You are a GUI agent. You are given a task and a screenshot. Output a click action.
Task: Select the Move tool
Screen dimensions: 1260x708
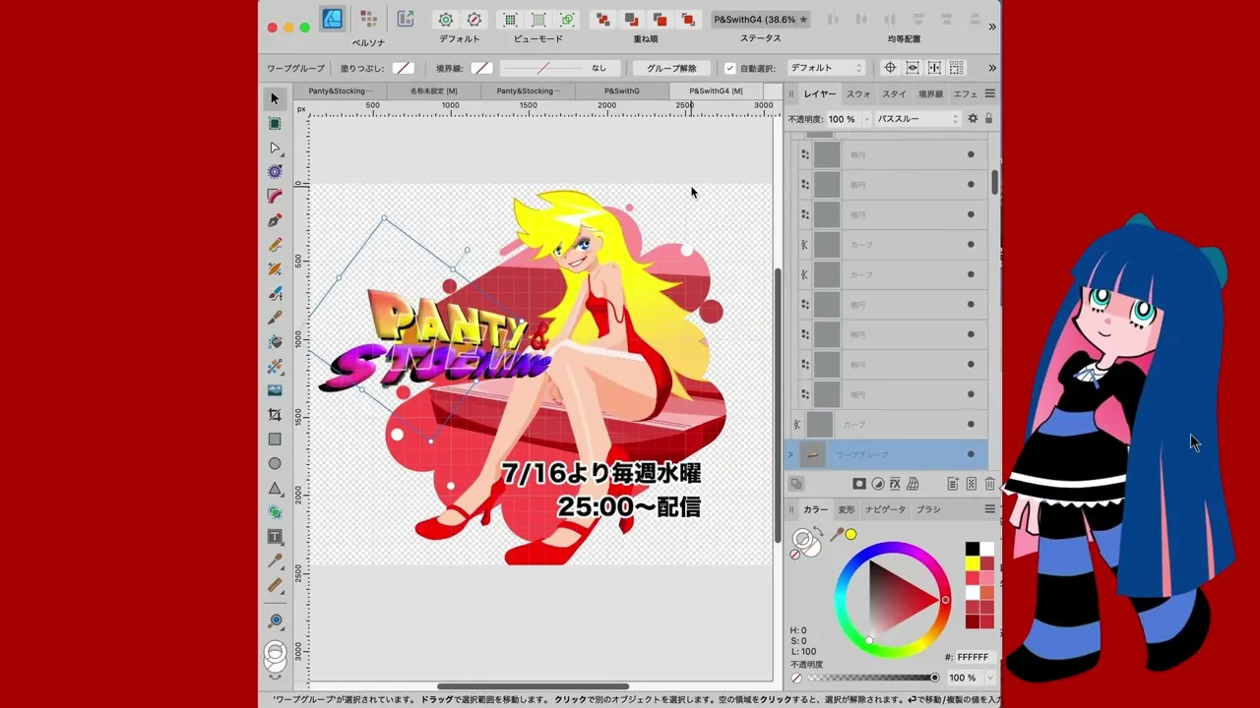275,98
